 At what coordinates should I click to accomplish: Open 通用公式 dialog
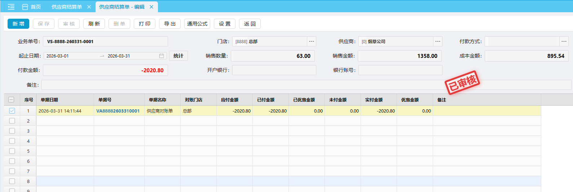pyautogui.click(x=197, y=24)
